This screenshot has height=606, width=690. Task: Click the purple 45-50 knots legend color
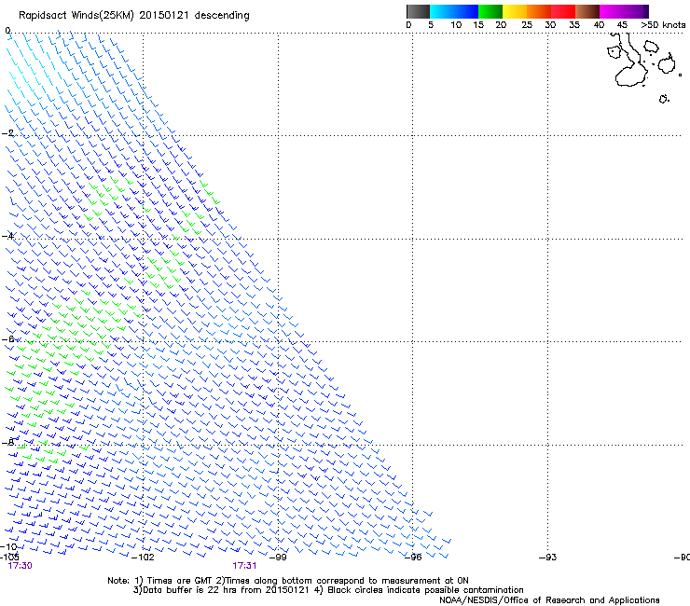click(636, 11)
